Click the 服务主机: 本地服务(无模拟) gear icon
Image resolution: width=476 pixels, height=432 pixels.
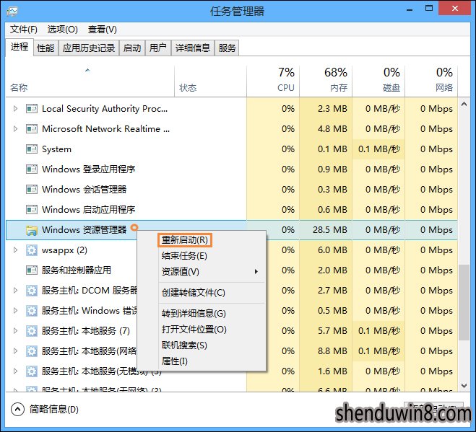point(32,371)
